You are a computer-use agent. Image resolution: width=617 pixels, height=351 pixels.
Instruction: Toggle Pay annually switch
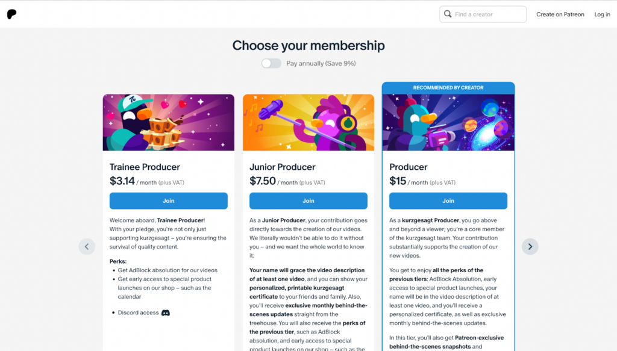pyautogui.click(x=271, y=63)
